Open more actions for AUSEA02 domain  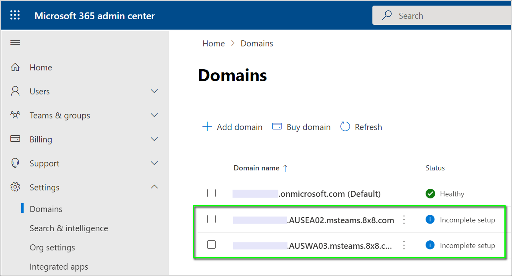pyautogui.click(x=404, y=220)
